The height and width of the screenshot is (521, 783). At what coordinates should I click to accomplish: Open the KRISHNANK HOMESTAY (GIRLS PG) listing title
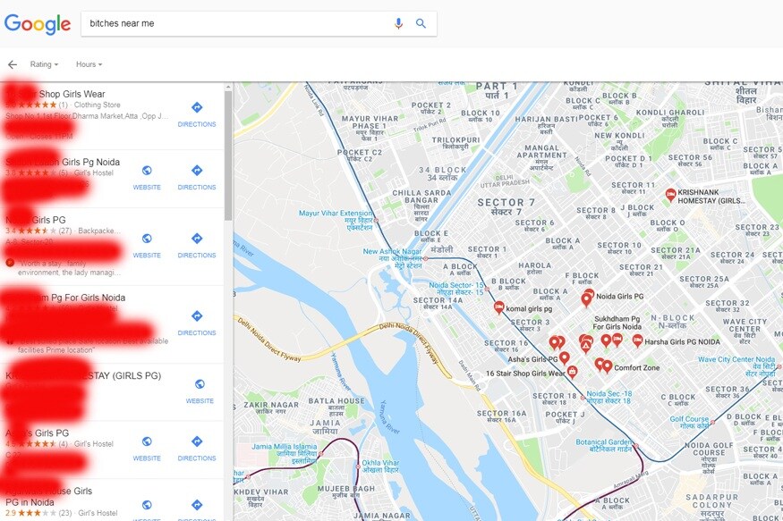(x=83, y=375)
